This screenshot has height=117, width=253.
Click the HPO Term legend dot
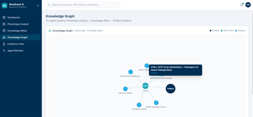coord(222,31)
